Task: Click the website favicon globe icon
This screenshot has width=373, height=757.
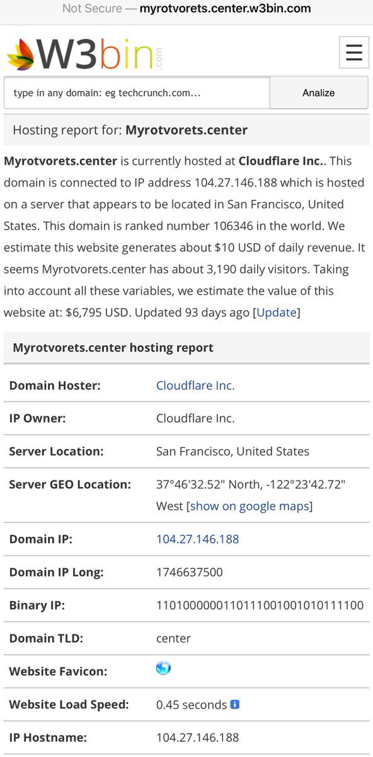Action: pyautogui.click(x=163, y=668)
